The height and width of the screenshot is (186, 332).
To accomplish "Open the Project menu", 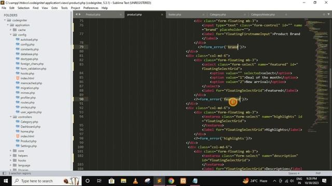I will [75, 8].
